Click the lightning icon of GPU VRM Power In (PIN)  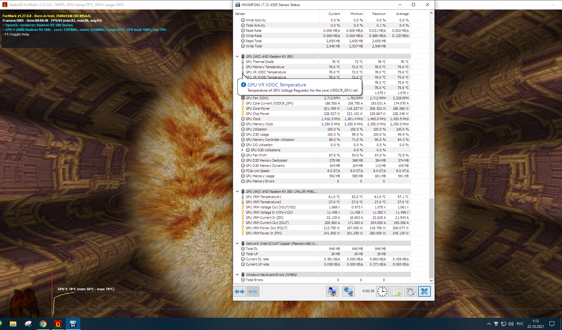pyautogui.click(x=243, y=233)
